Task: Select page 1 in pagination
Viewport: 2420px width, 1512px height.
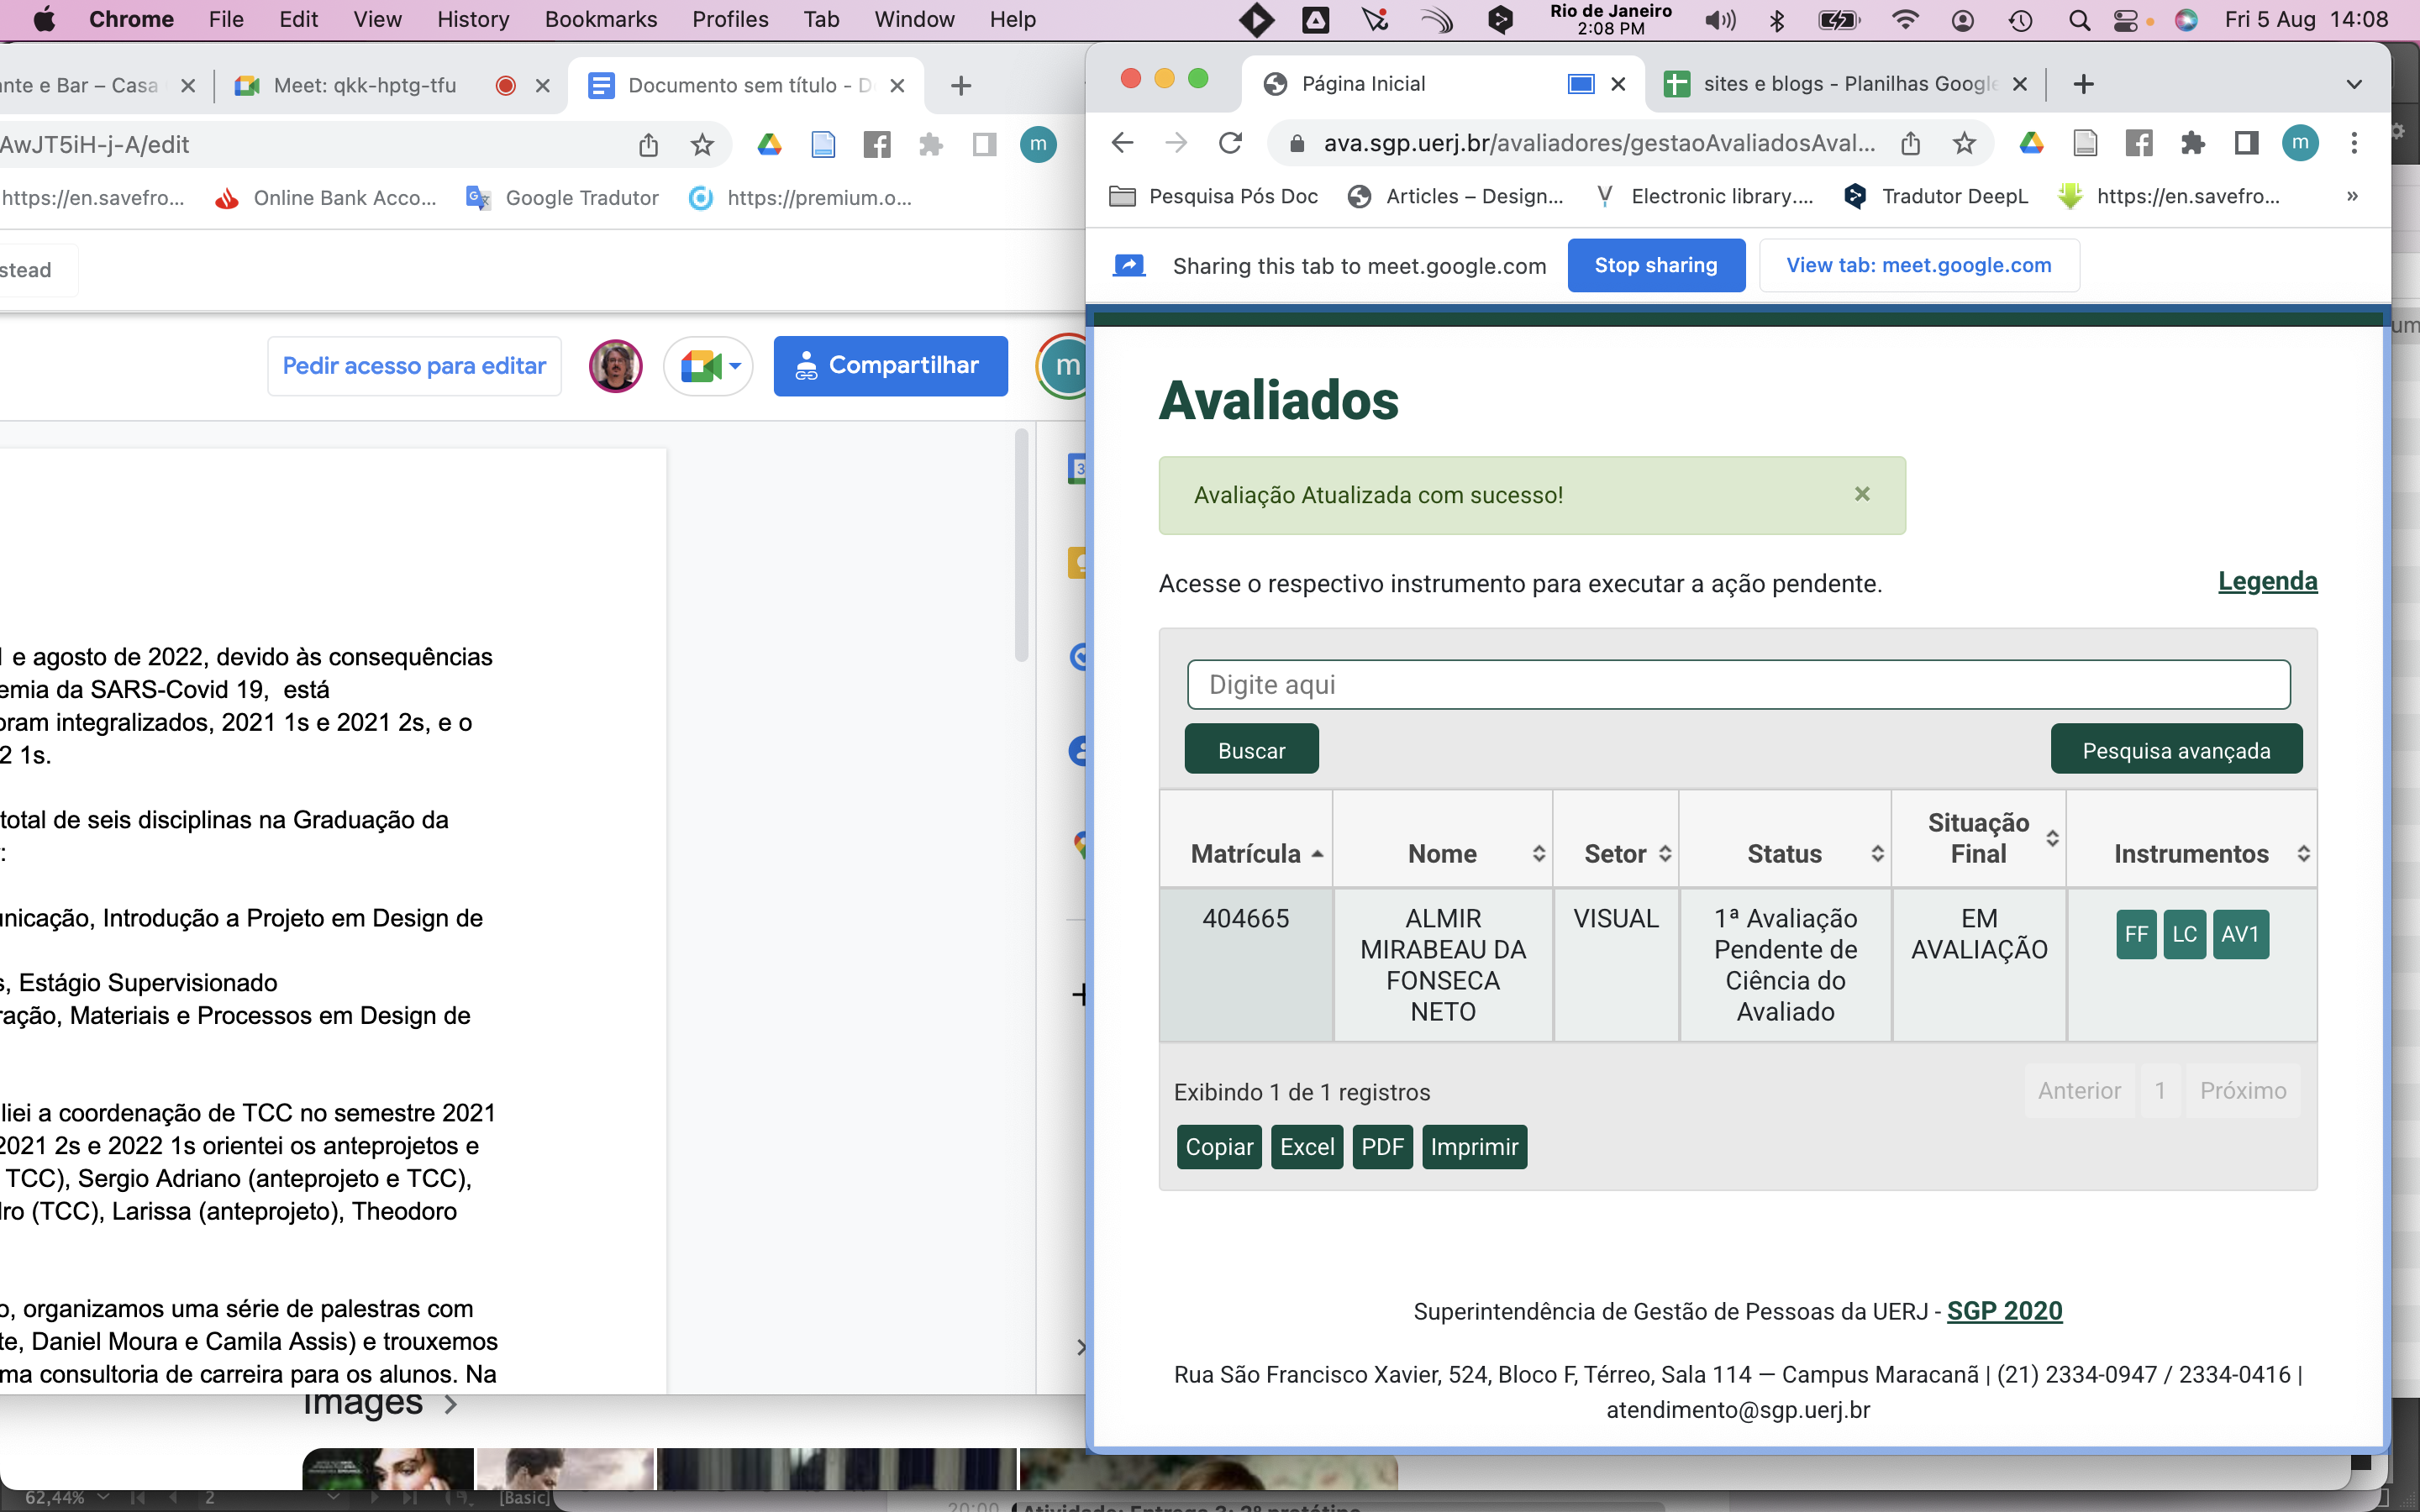Action: [x=2160, y=1090]
